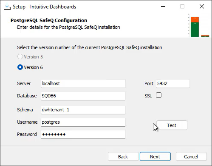Click into the Server field showing localhost
The image size is (212, 166).
[x=83, y=83]
